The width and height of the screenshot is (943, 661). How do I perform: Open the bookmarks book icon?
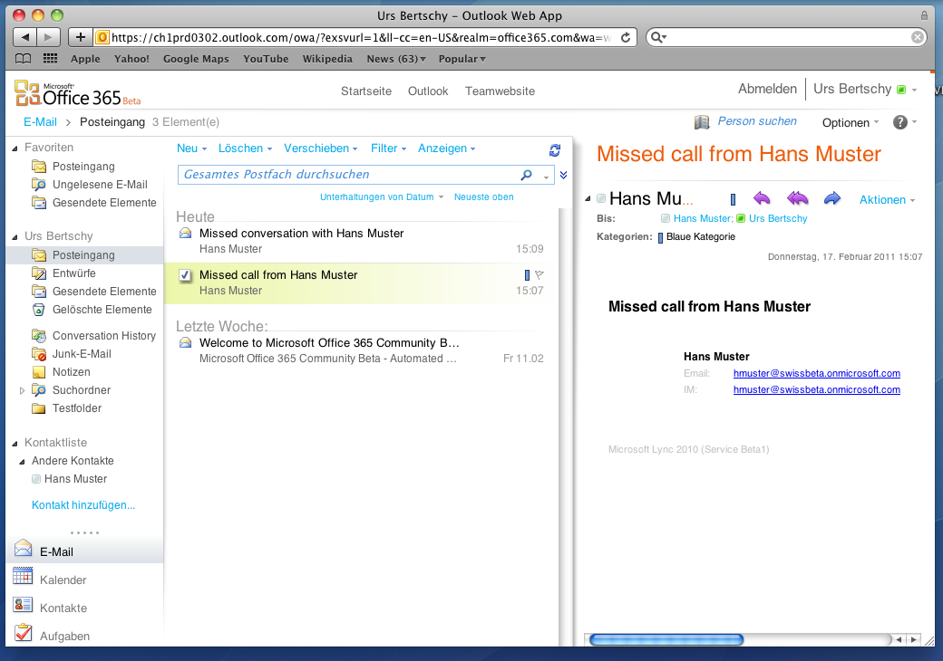point(24,58)
